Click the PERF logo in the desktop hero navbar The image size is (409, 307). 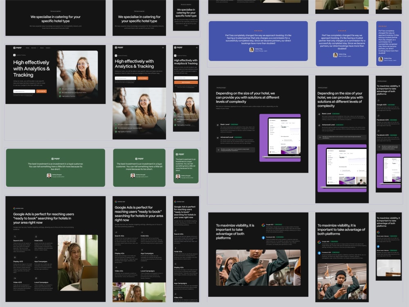(18, 48)
